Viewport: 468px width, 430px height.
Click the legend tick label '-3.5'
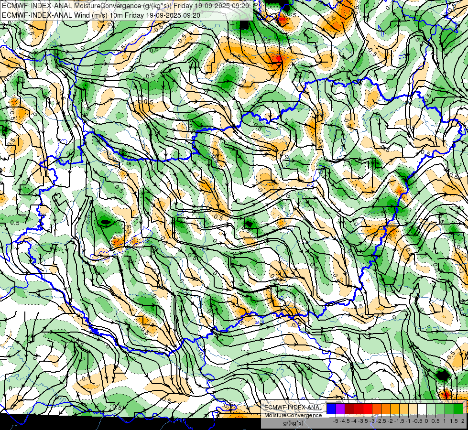(363, 421)
